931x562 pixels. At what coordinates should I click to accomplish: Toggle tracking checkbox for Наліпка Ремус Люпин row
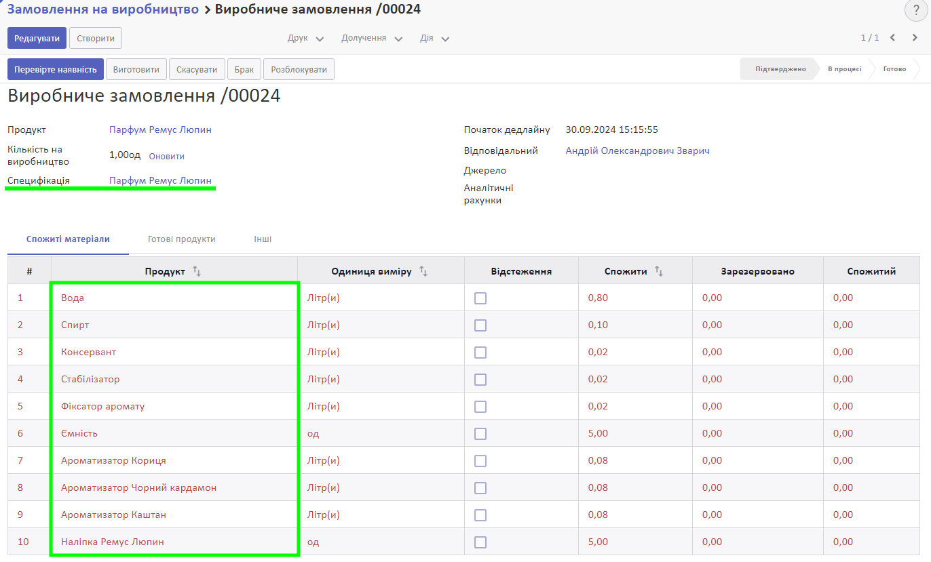click(480, 542)
